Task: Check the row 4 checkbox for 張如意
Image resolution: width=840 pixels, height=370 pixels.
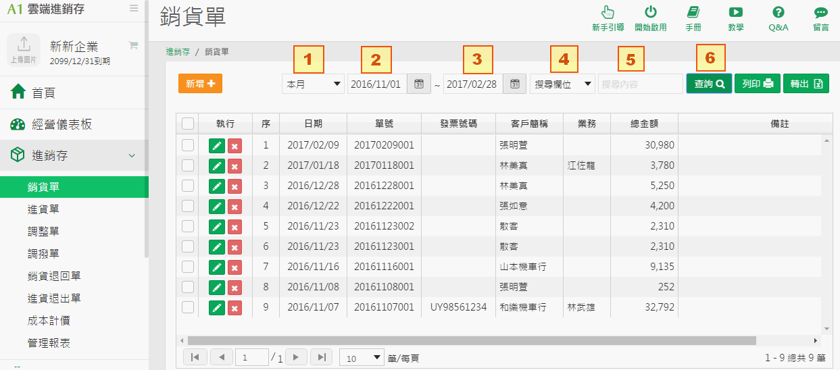Action: click(188, 206)
